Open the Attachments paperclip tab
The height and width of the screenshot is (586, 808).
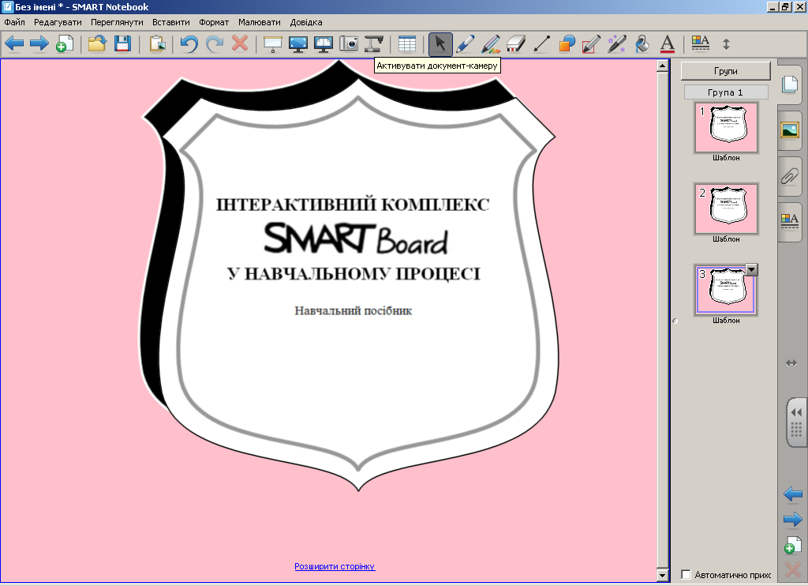click(x=789, y=176)
